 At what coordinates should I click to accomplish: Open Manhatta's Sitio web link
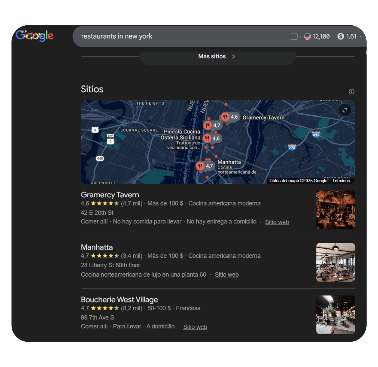[x=226, y=275]
